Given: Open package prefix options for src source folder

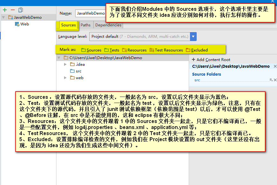Looking at the screenshot, I should click(271, 80).
